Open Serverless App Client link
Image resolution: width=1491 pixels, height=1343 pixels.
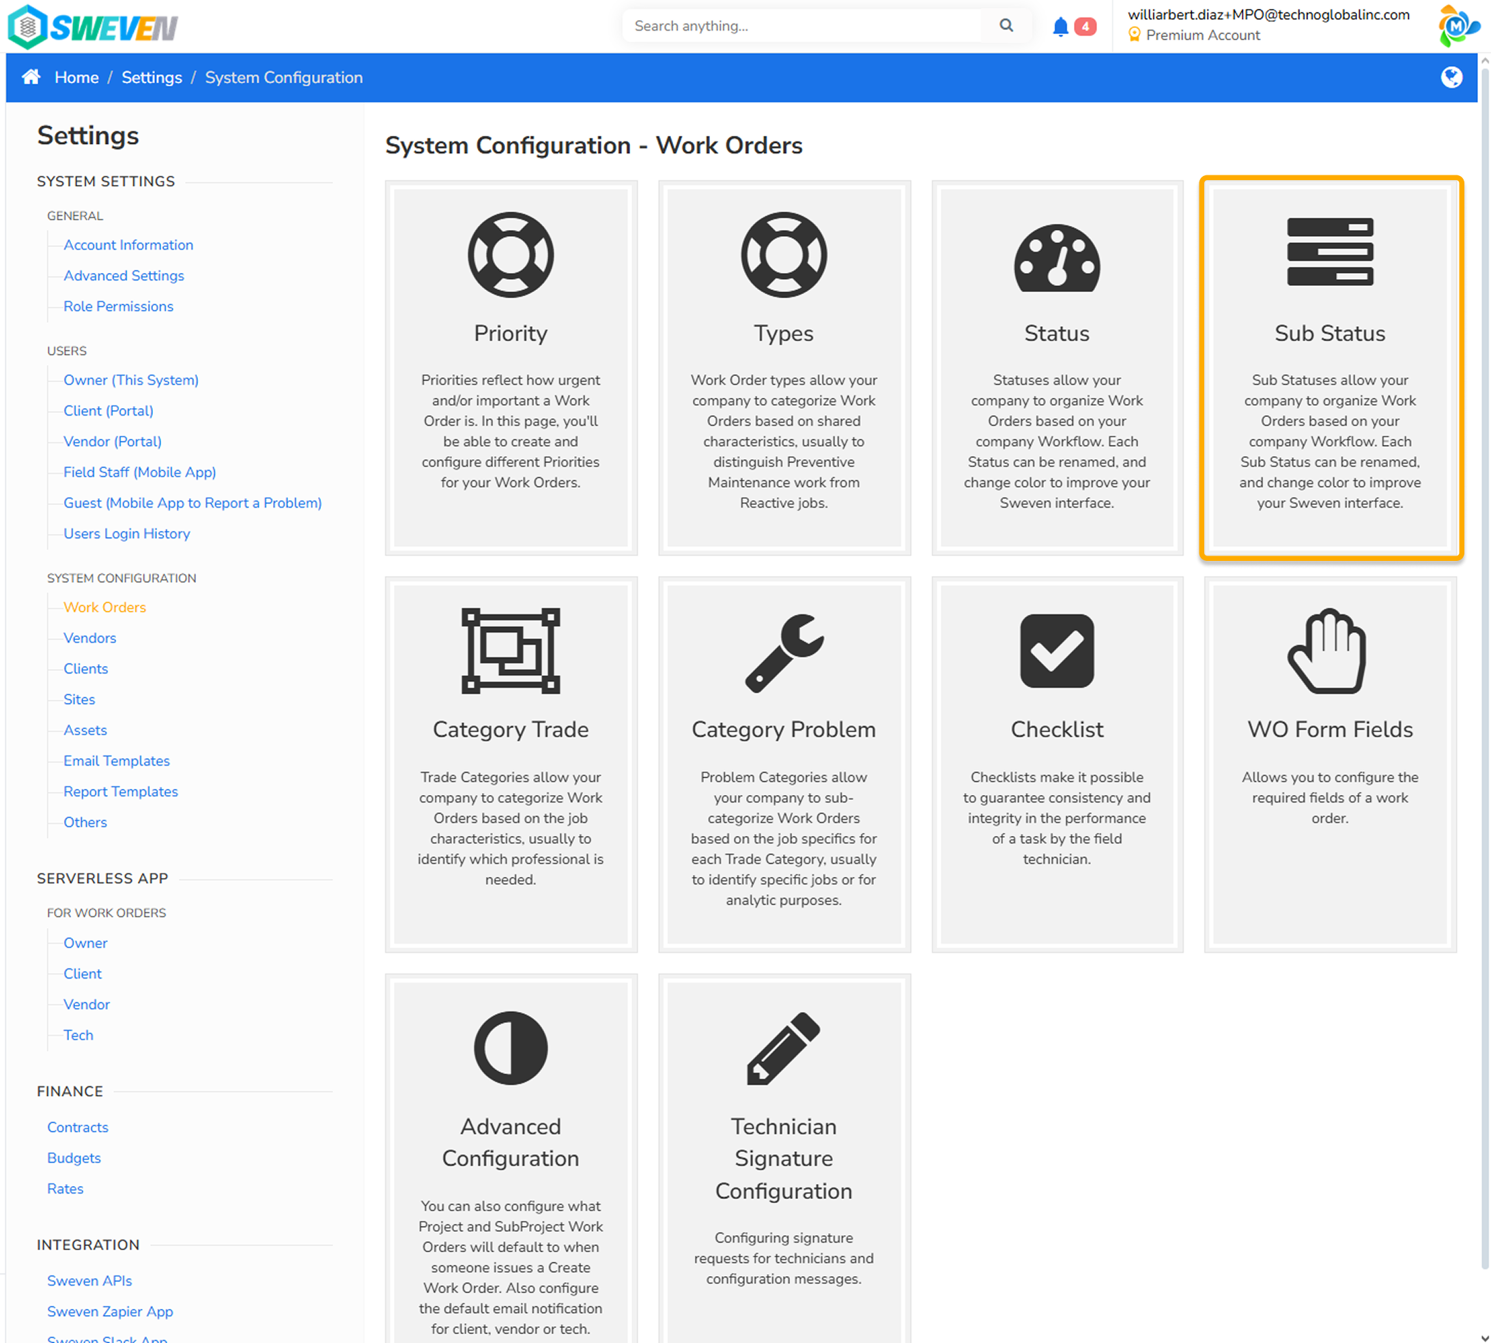click(83, 973)
